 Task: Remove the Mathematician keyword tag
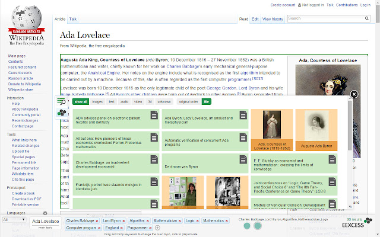point(179,221)
